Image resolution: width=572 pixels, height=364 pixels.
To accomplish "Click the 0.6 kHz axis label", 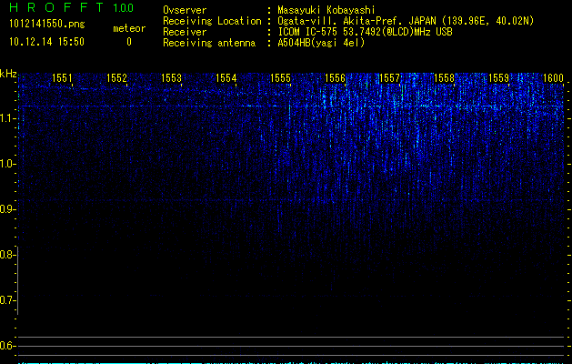I will click(x=8, y=346).
